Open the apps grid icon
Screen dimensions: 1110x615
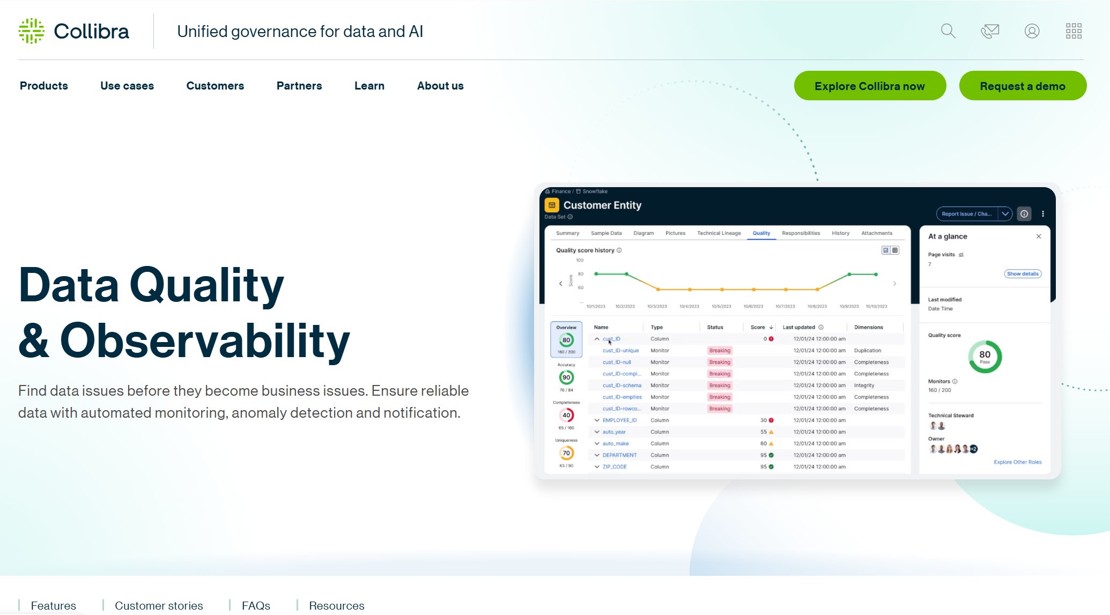pos(1074,31)
